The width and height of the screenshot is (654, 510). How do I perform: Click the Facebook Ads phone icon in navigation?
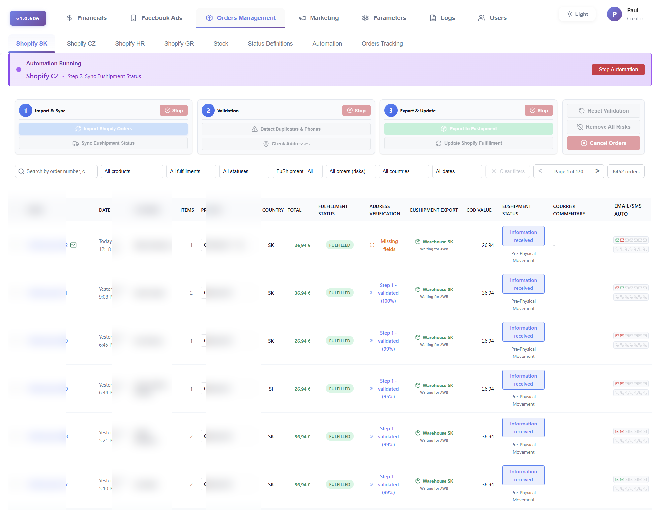pyautogui.click(x=133, y=18)
